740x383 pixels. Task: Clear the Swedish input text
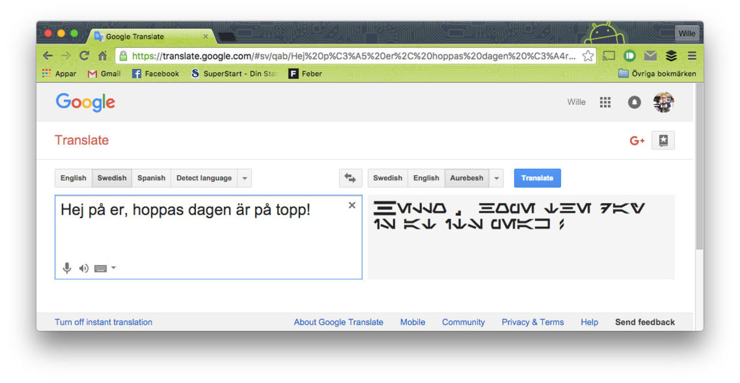tap(351, 205)
